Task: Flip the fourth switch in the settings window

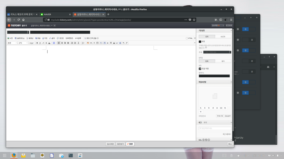Action: click(x=249, y=61)
